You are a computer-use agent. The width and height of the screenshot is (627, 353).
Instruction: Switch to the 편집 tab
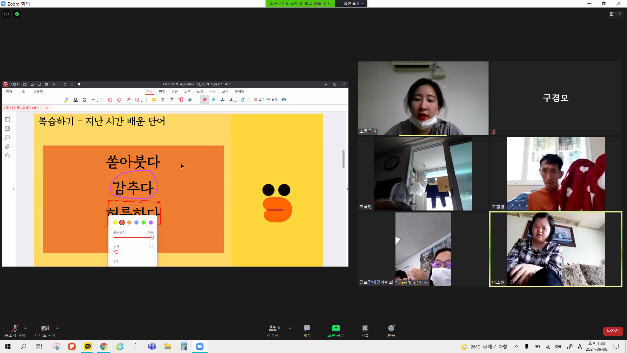(162, 92)
